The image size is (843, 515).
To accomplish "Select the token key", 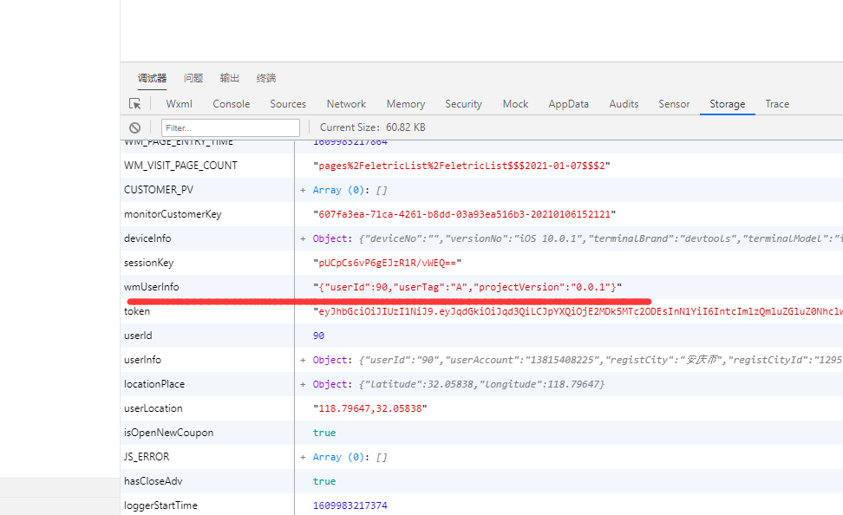I will (137, 311).
